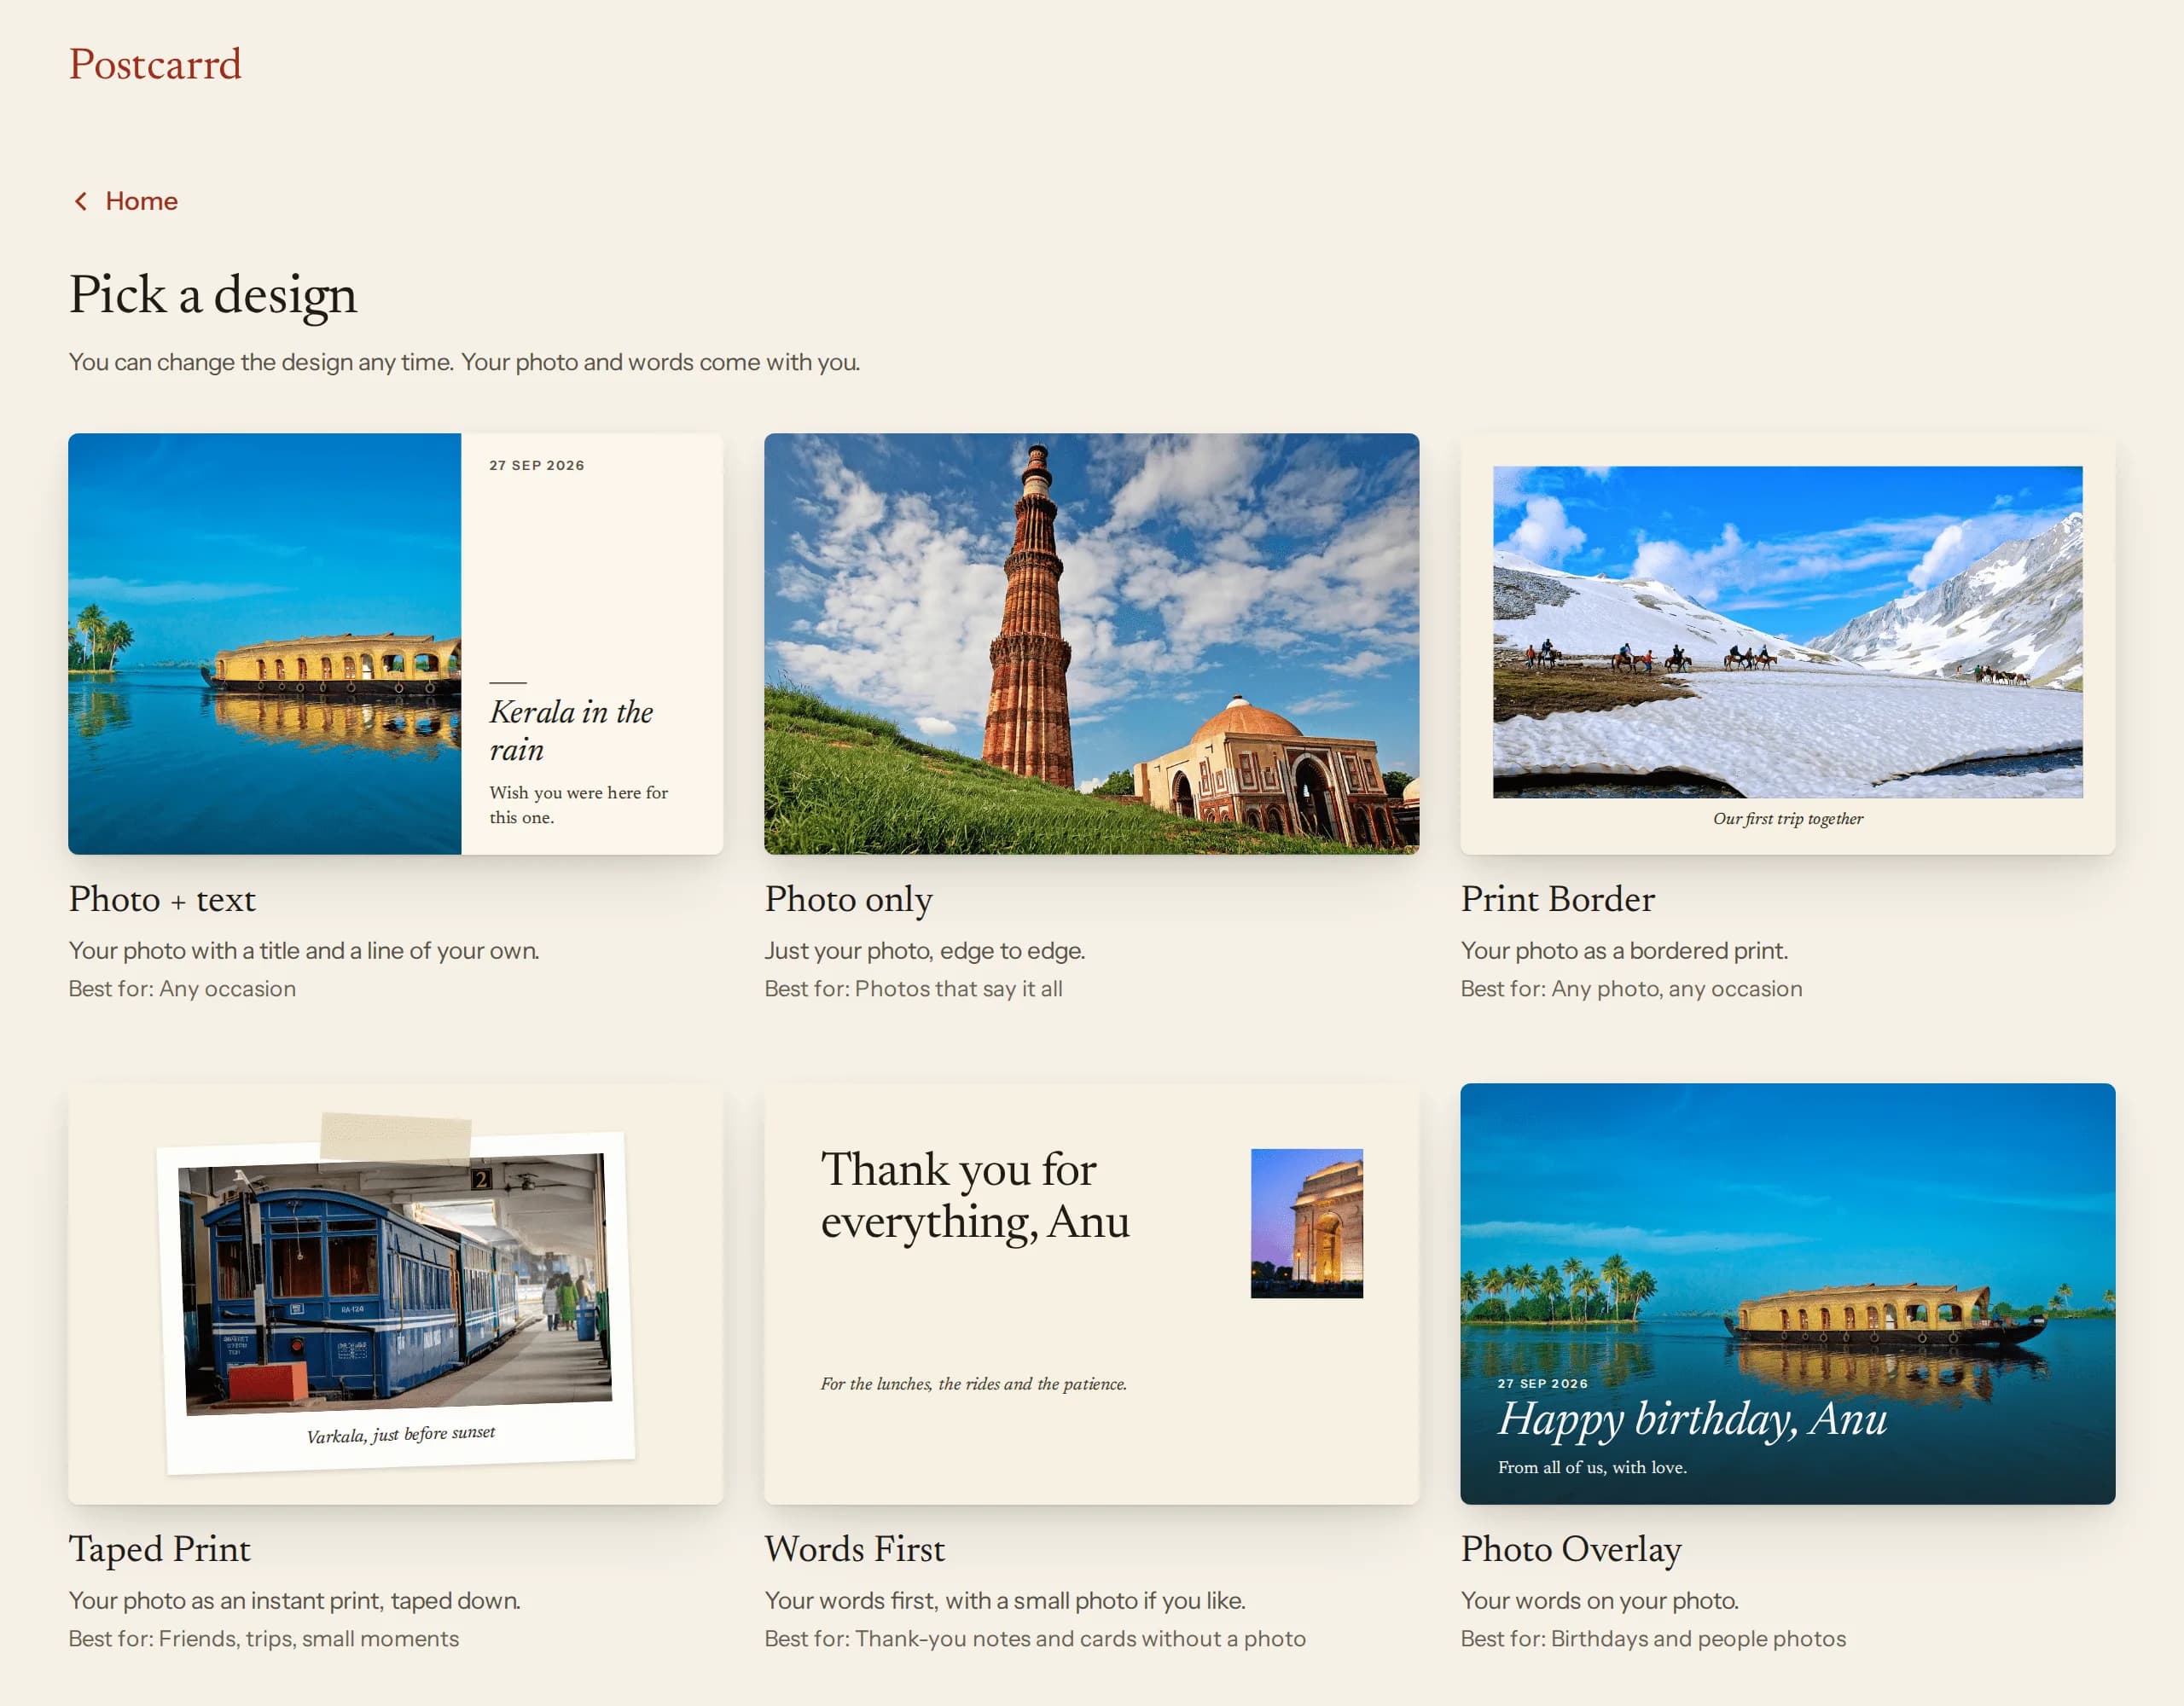The height and width of the screenshot is (1706, 2184).
Task: Click the 'Print Border' design title
Action: pos(1557,899)
